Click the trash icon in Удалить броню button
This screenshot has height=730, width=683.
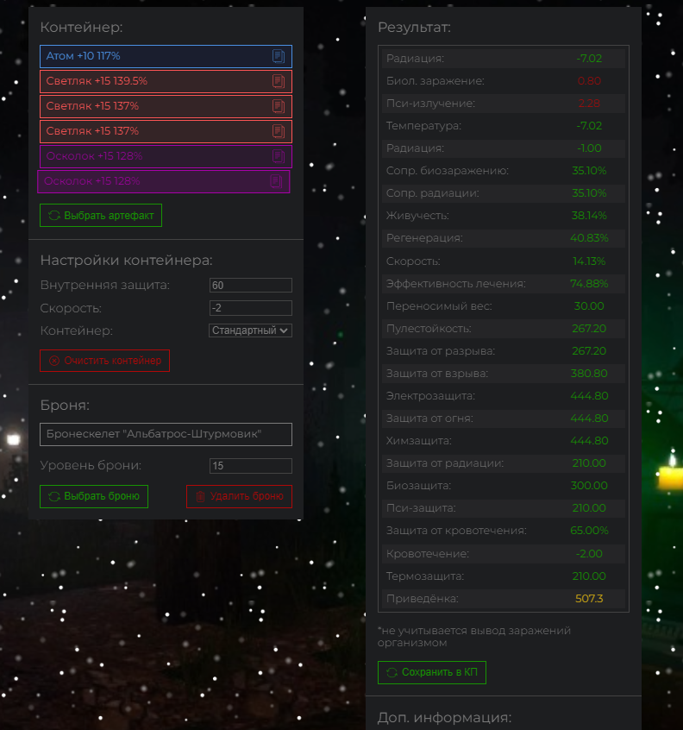coord(201,496)
